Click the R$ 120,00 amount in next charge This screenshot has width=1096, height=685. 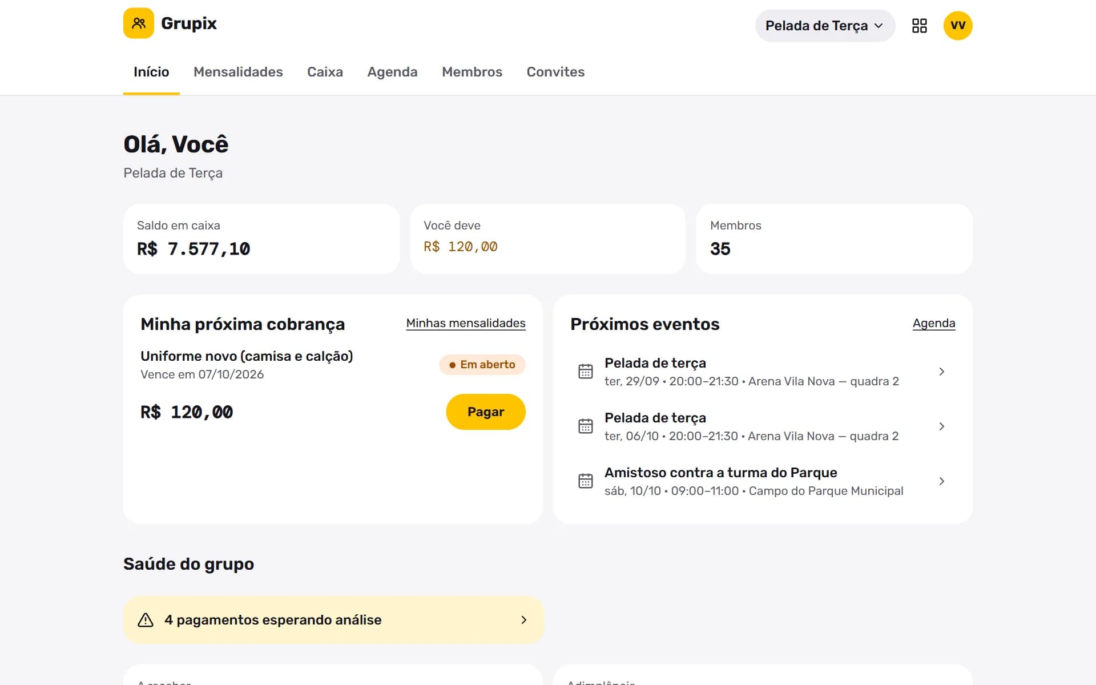pos(187,412)
